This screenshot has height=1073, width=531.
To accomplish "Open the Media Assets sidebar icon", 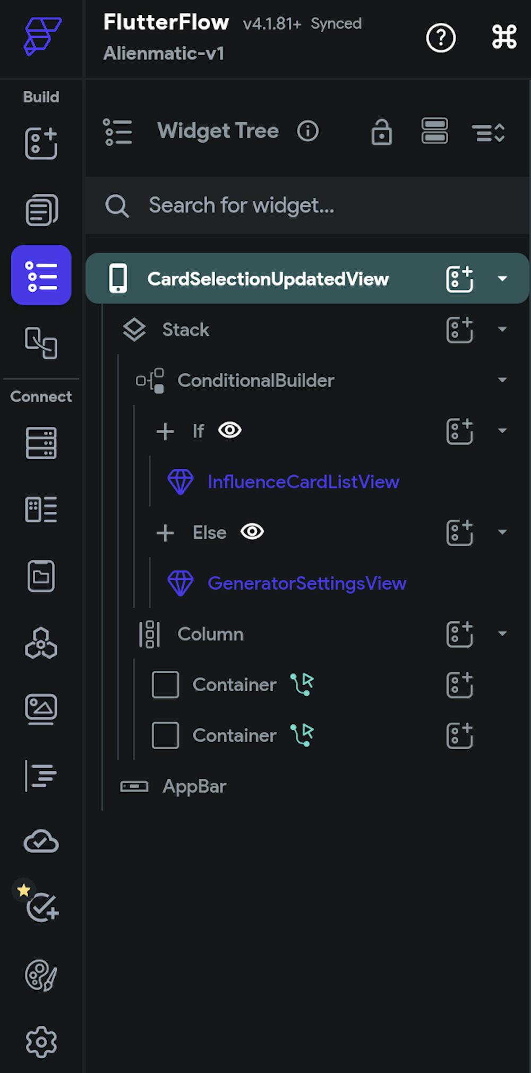I will [x=41, y=709].
